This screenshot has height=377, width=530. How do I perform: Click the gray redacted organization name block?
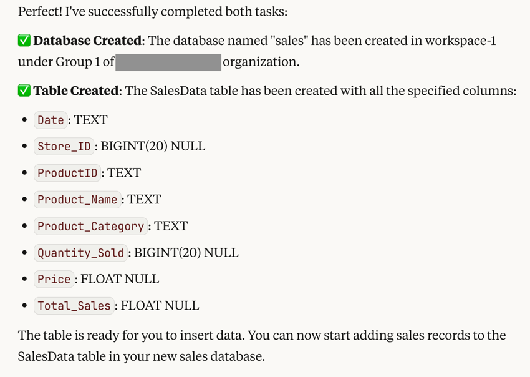tap(168, 62)
